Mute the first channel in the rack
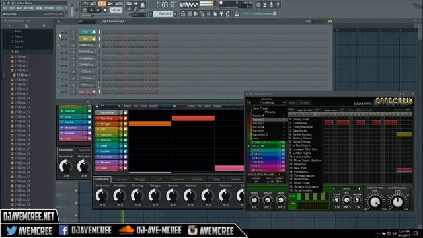The height and width of the screenshot is (238, 423). (x=59, y=32)
